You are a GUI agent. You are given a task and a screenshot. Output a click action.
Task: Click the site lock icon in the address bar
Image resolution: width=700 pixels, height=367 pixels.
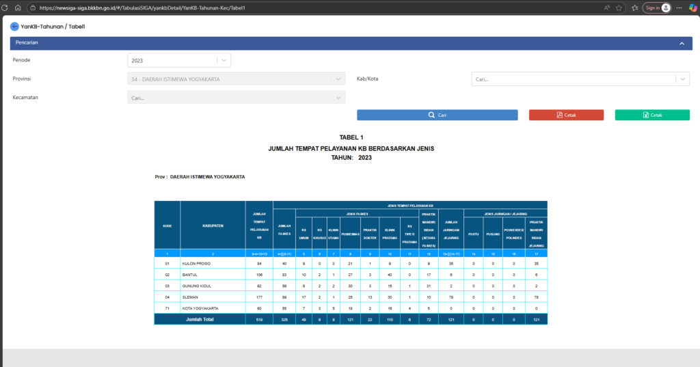33,8
